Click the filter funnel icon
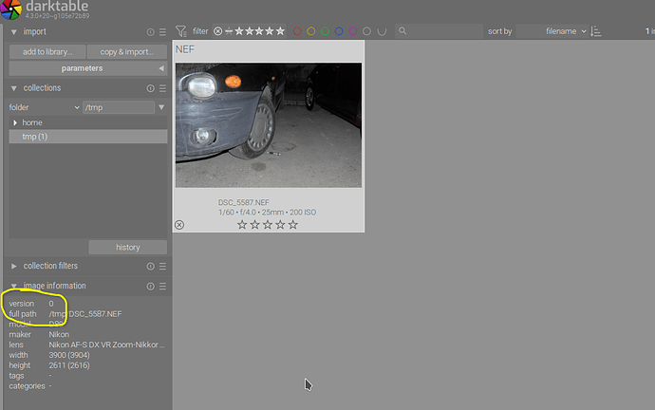The height and width of the screenshot is (410, 655). [181, 31]
